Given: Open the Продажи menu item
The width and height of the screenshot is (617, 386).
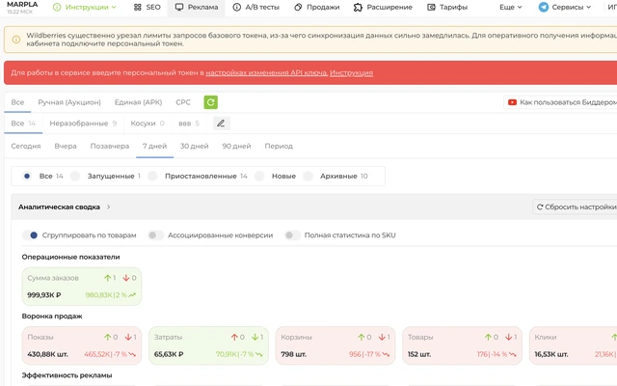Looking at the screenshot, I should point(317,7).
